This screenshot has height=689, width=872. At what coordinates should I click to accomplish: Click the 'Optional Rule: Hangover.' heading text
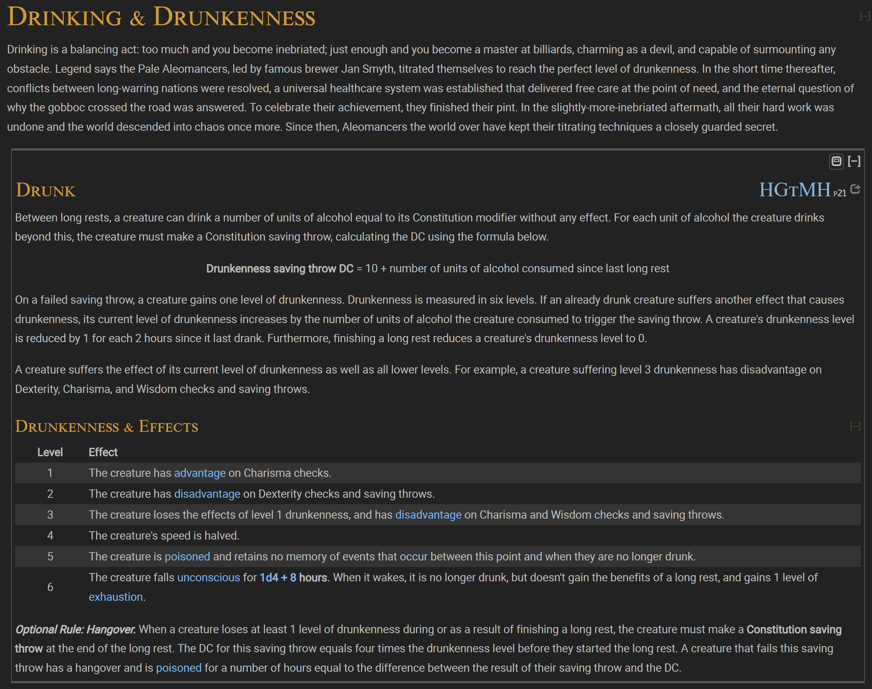pyautogui.click(x=75, y=629)
